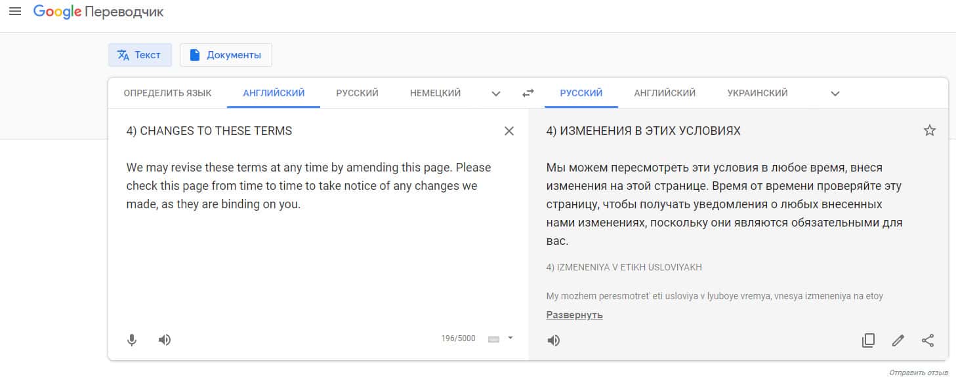Save translation with the star icon
Viewport: 956px width, 383px height.
929,131
